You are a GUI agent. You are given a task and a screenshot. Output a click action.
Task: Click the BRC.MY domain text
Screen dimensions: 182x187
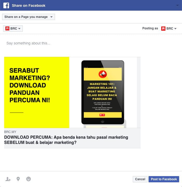point(10,132)
